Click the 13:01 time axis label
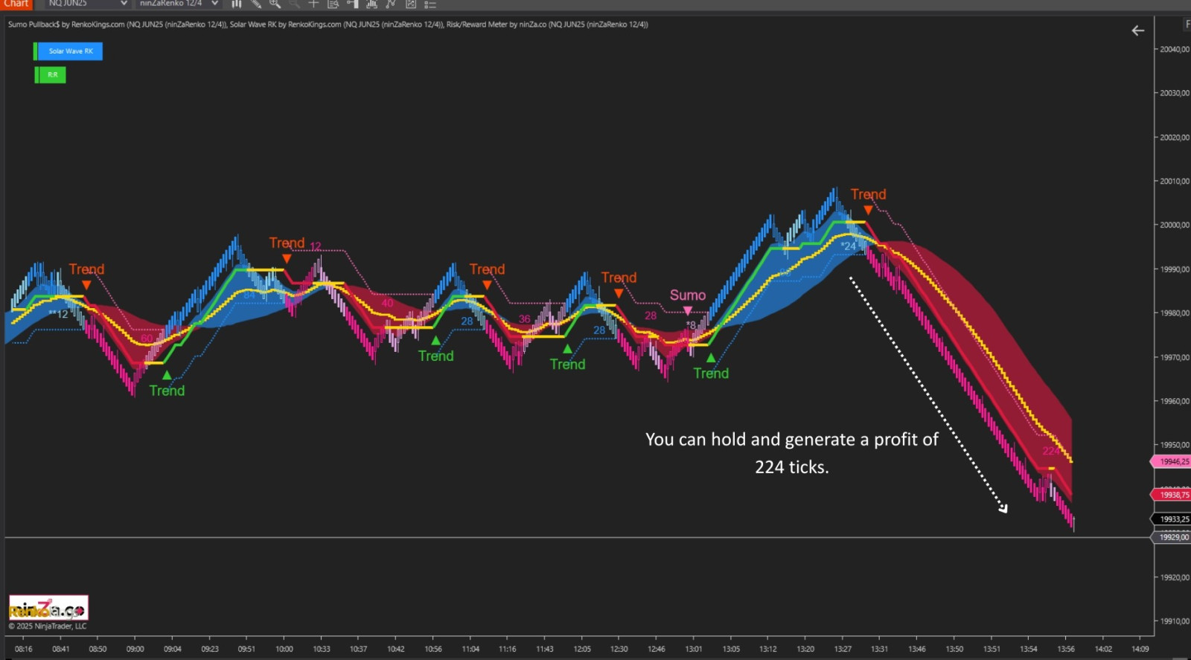This screenshot has width=1191, height=660. click(693, 649)
